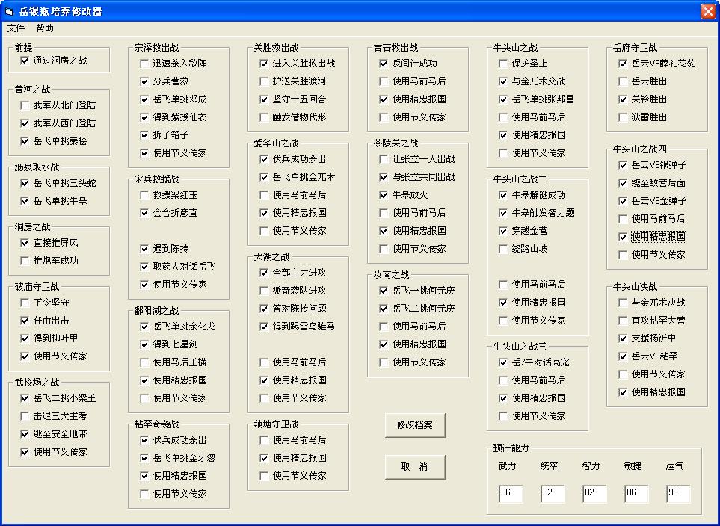Uncheck 拆了箱子 checkbox

[144, 135]
